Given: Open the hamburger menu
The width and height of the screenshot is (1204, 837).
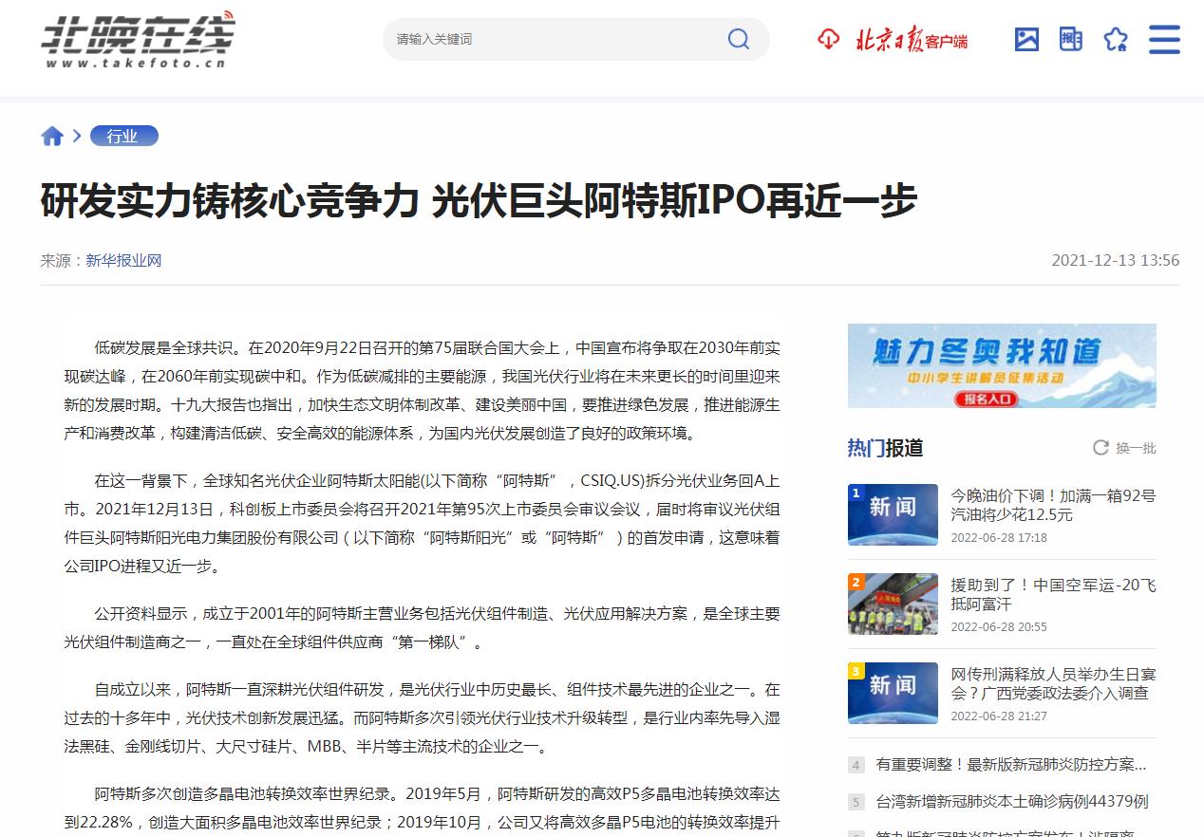Looking at the screenshot, I should (x=1164, y=39).
